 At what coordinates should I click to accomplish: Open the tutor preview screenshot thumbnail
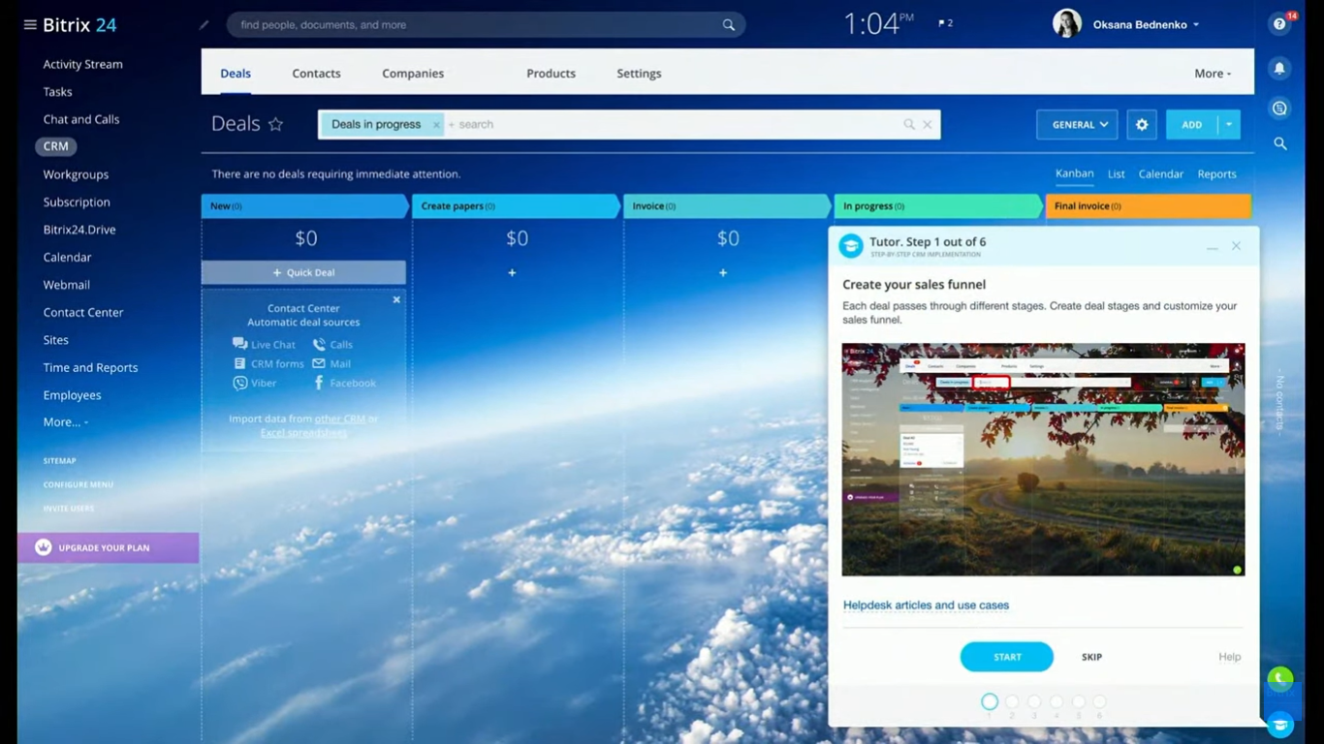click(x=1043, y=459)
